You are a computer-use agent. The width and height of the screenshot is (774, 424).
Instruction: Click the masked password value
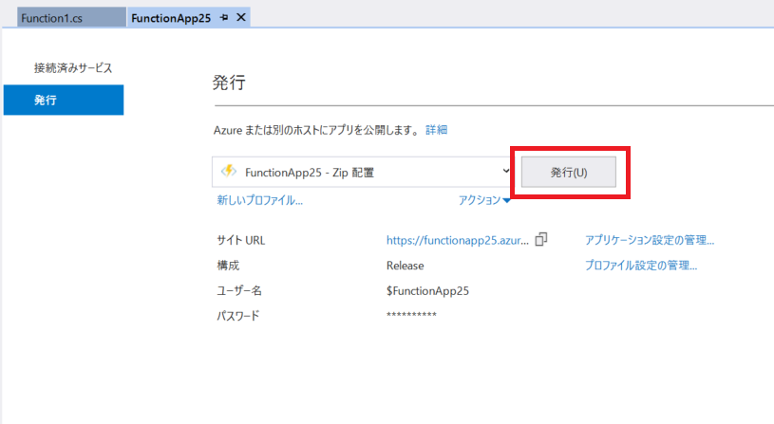tap(411, 315)
